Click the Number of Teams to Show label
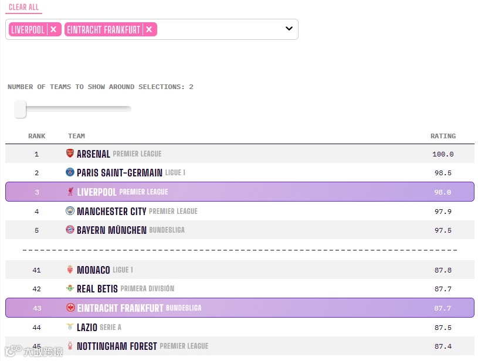Image resolution: width=478 pixels, height=361 pixels. [x=100, y=87]
